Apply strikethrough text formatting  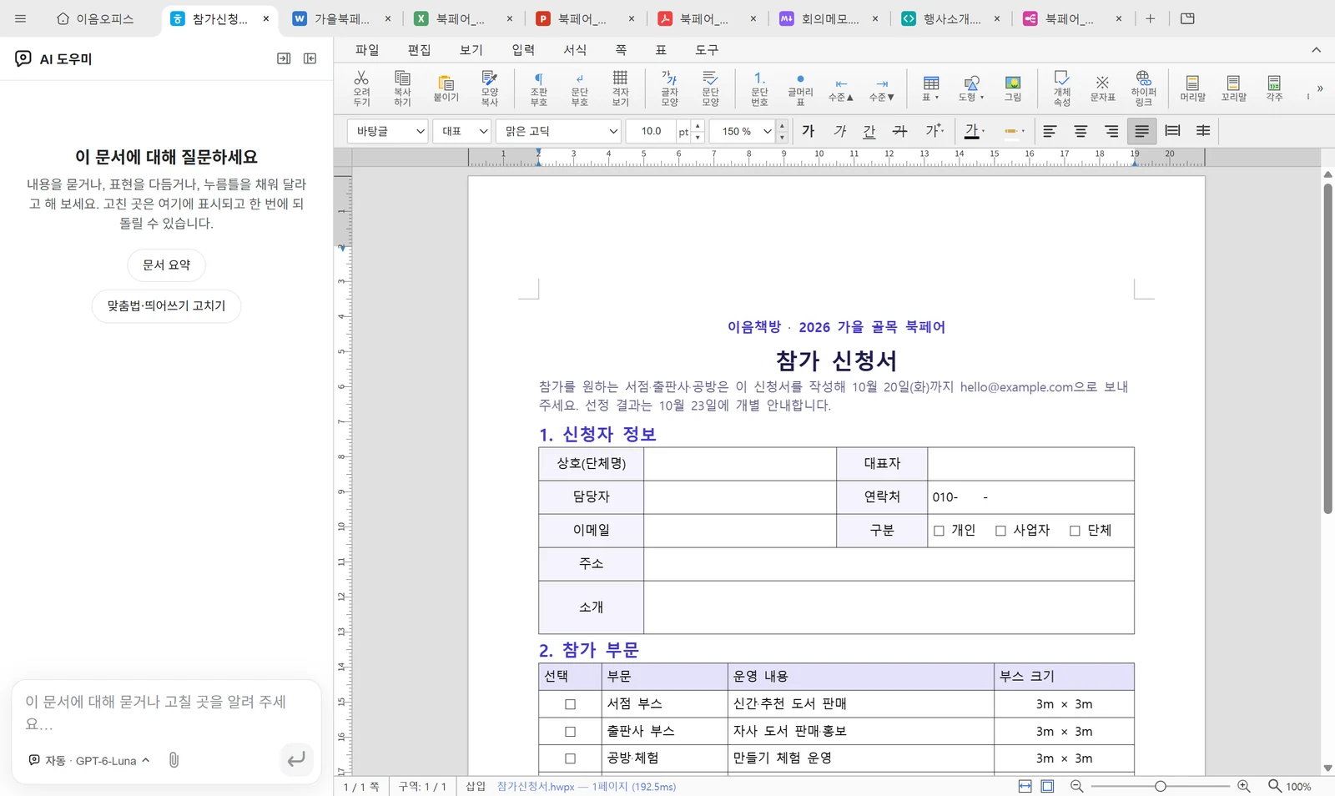point(899,131)
